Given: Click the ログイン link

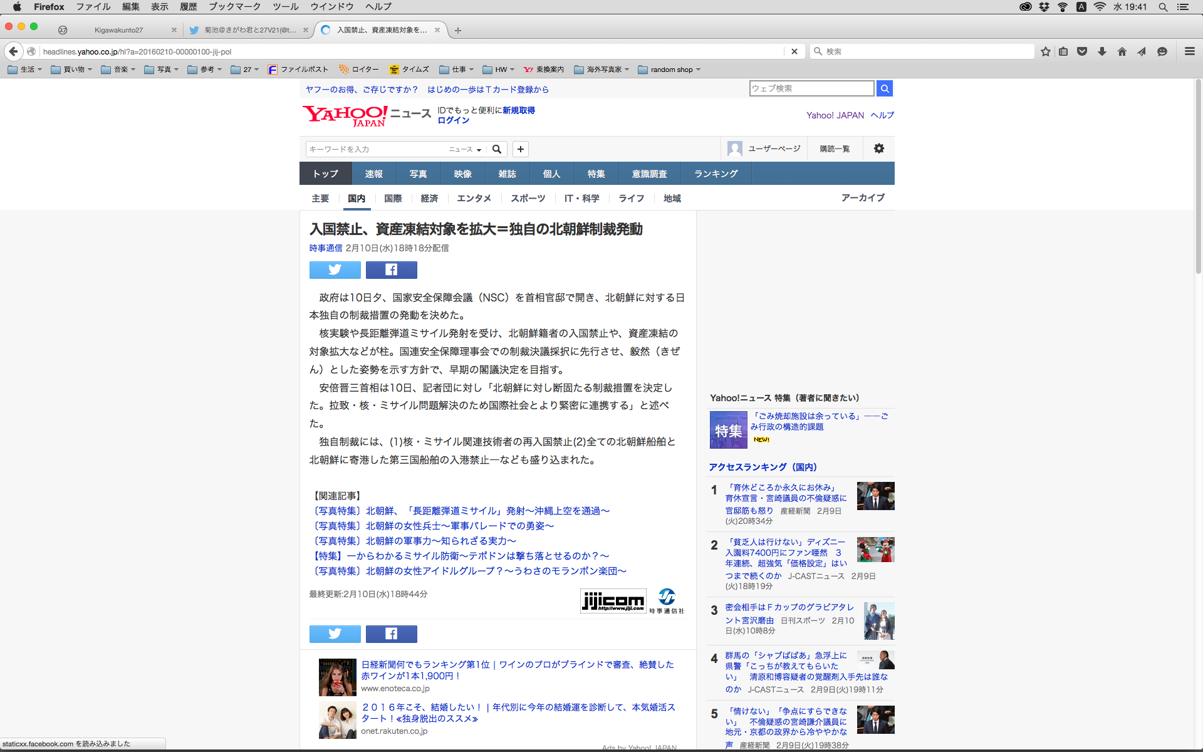Looking at the screenshot, I should (453, 120).
